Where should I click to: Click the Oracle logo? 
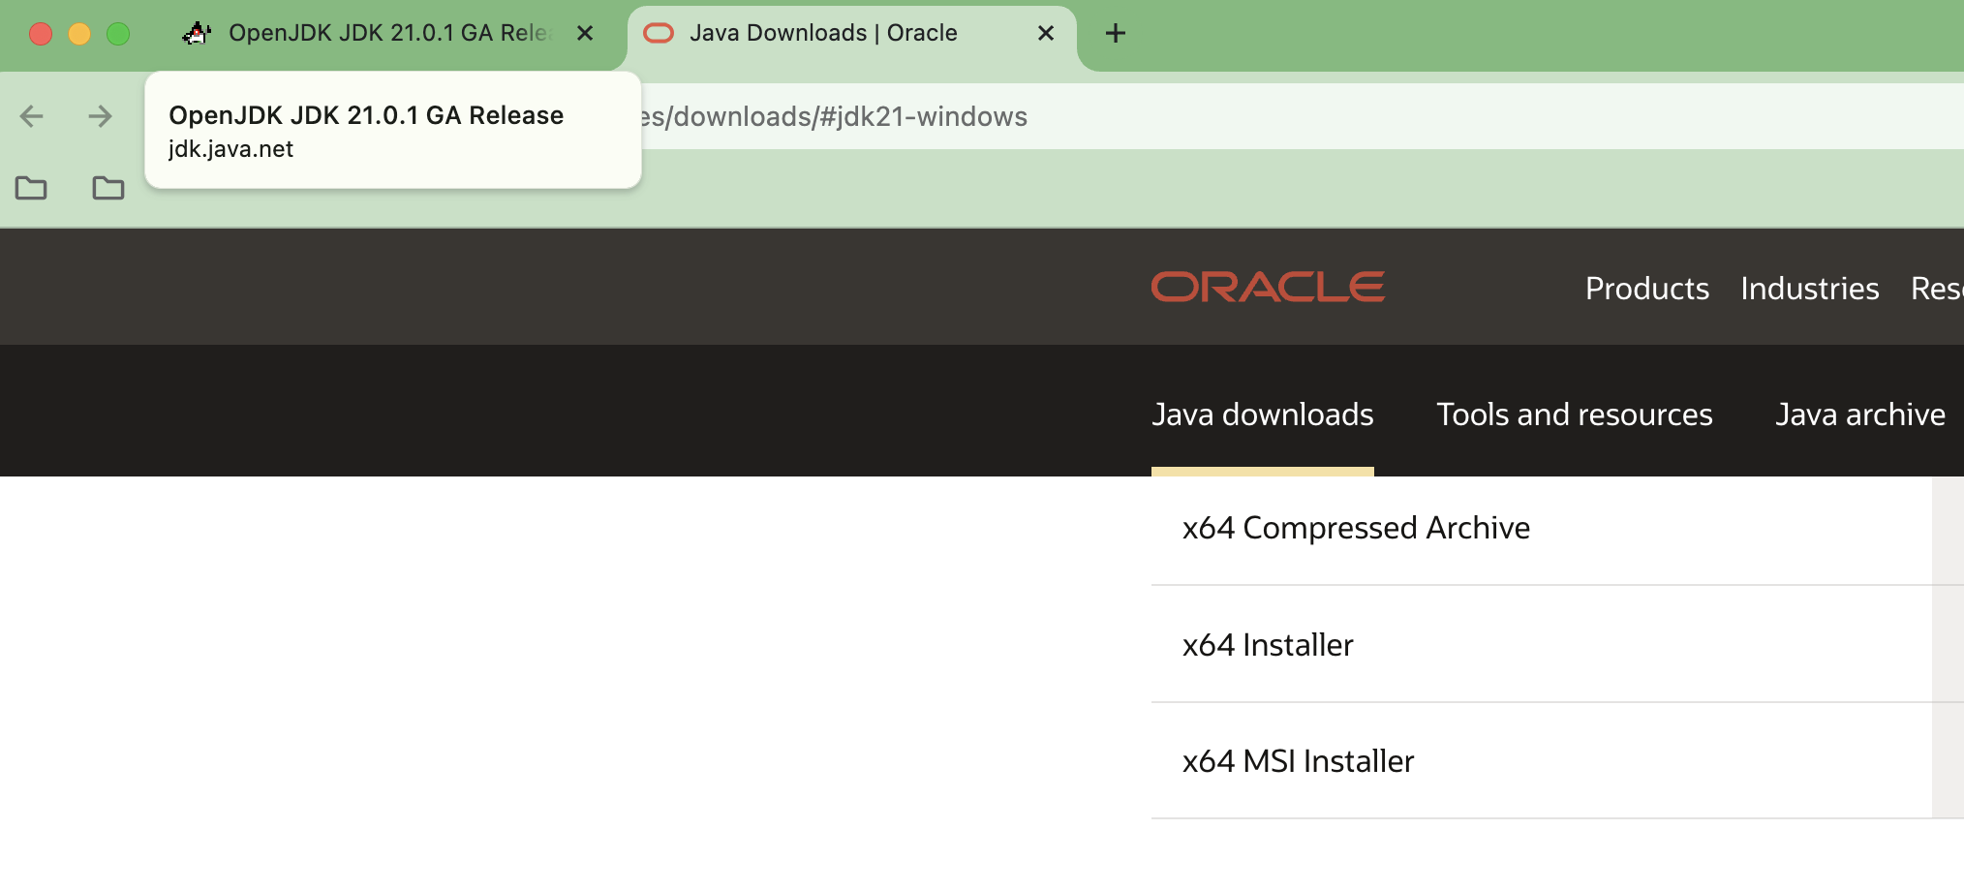(1268, 287)
